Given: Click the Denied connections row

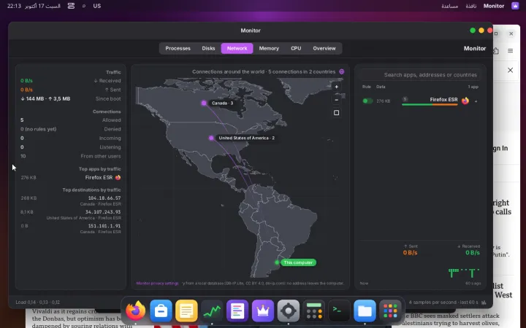Looking at the screenshot, I should (70, 129).
